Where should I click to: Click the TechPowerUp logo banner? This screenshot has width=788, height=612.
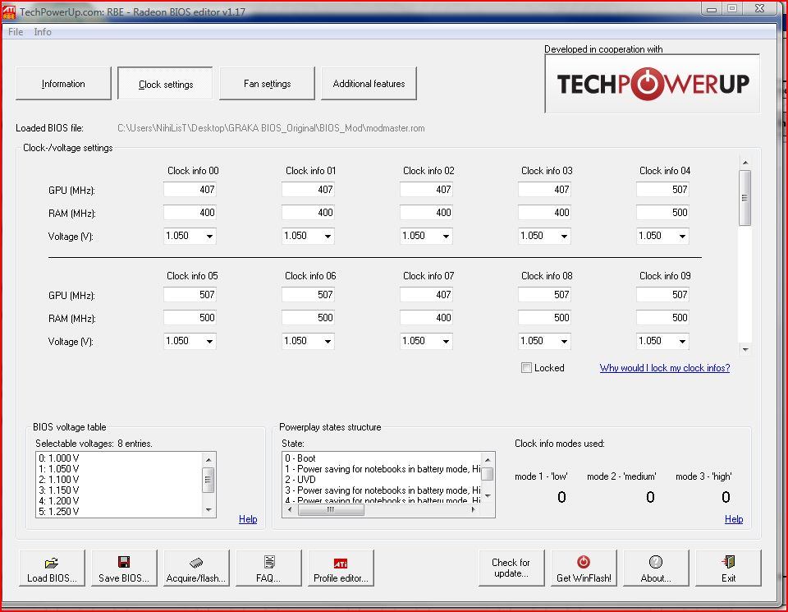pyautogui.click(x=653, y=84)
